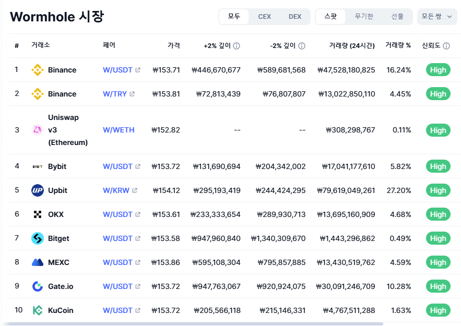Sort by the 거래소 column header
461x326 pixels.
(41, 45)
